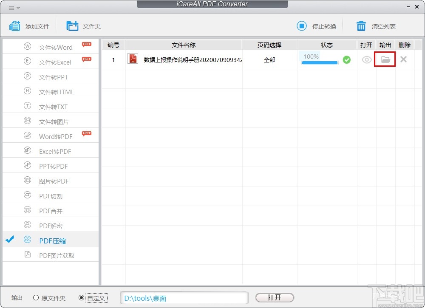Click the E icon for 文件转Excel
Screen dimensions: 425x308
(x=27, y=61)
